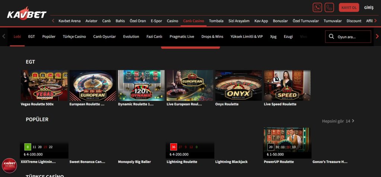Open Sizi Arayalım menu item

point(239,21)
